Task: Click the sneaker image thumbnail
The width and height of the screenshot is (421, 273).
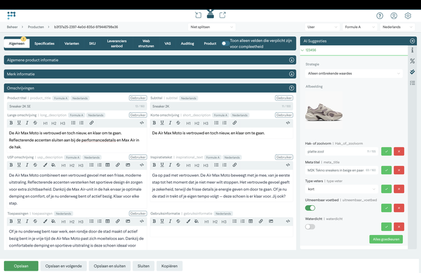Action: click(324, 112)
